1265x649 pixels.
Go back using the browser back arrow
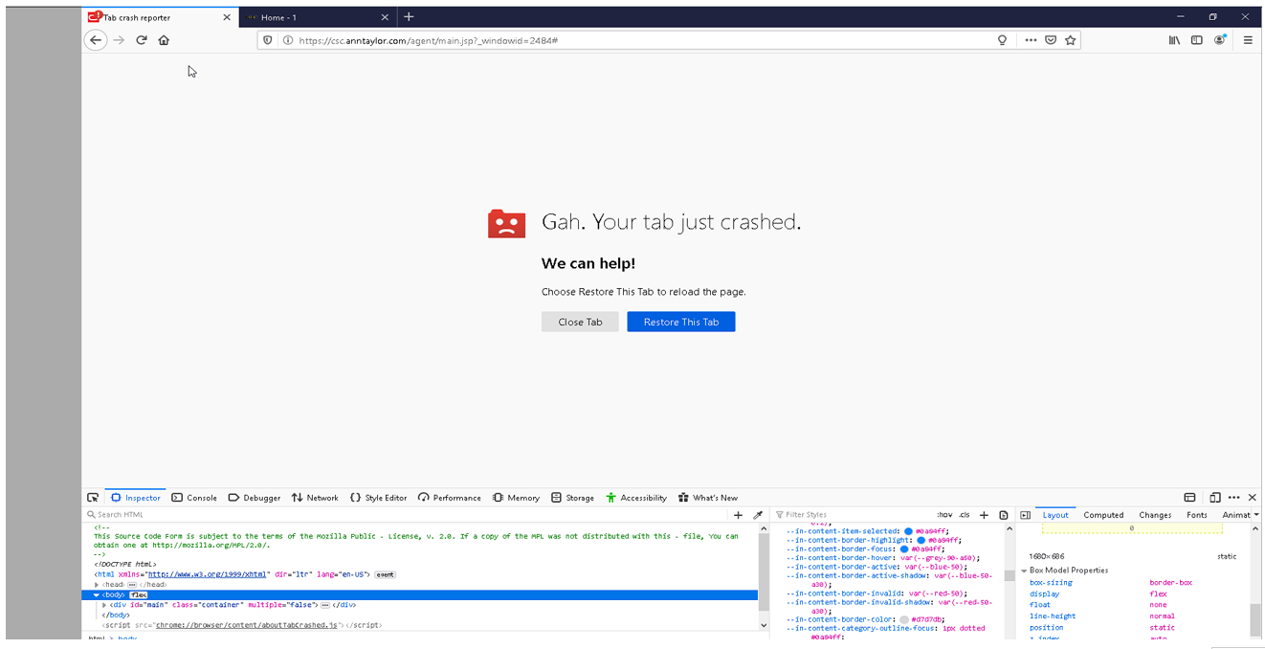pyautogui.click(x=95, y=40)
